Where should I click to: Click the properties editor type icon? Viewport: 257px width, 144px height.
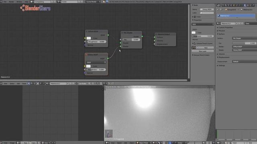tap(218, 5)
